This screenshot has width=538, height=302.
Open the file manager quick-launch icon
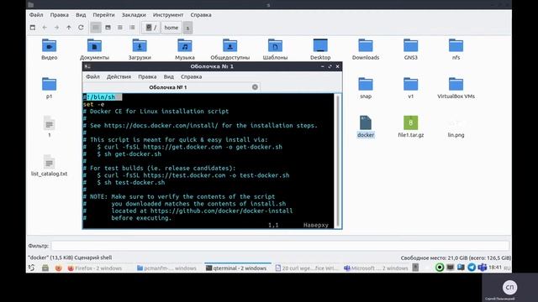[45, 268]
